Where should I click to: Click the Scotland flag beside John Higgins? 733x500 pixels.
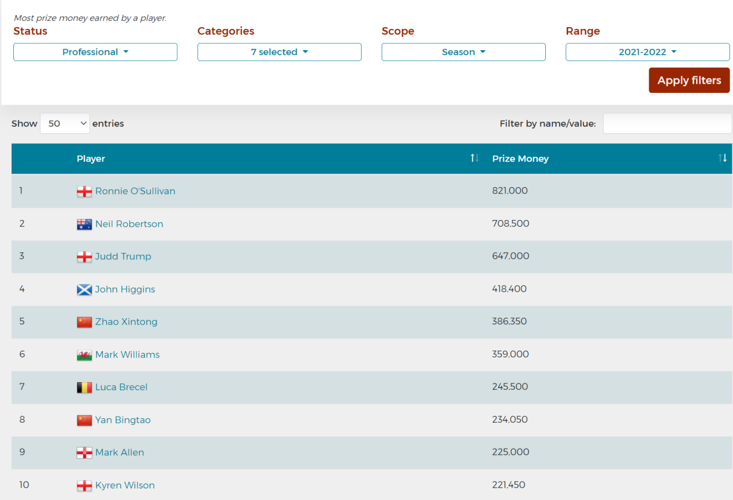[84, 290]
